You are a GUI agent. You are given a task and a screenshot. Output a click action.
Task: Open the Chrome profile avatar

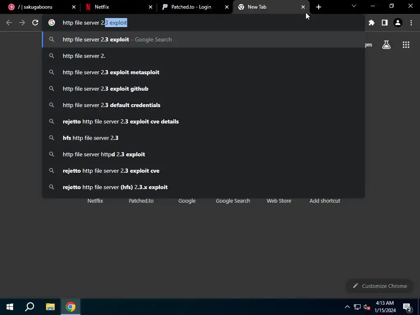[398, 23]
